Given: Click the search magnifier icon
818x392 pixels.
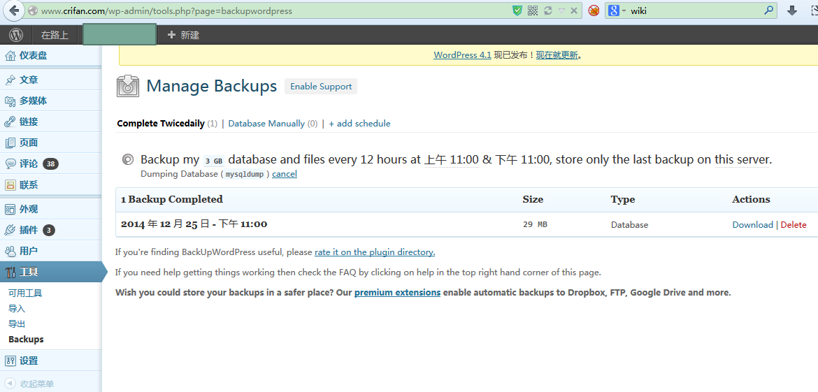Looking at the screenshot, I should (x=768, y=10).
